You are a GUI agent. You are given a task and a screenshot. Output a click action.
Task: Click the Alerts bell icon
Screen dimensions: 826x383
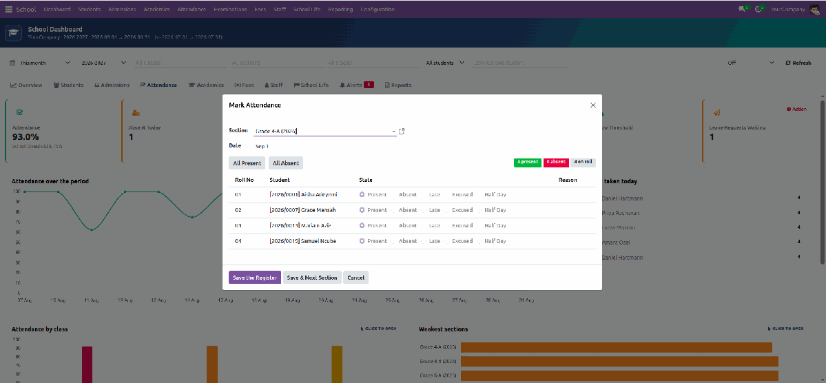342,85
